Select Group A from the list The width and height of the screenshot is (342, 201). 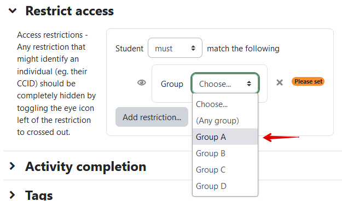[x=225, y=137]
